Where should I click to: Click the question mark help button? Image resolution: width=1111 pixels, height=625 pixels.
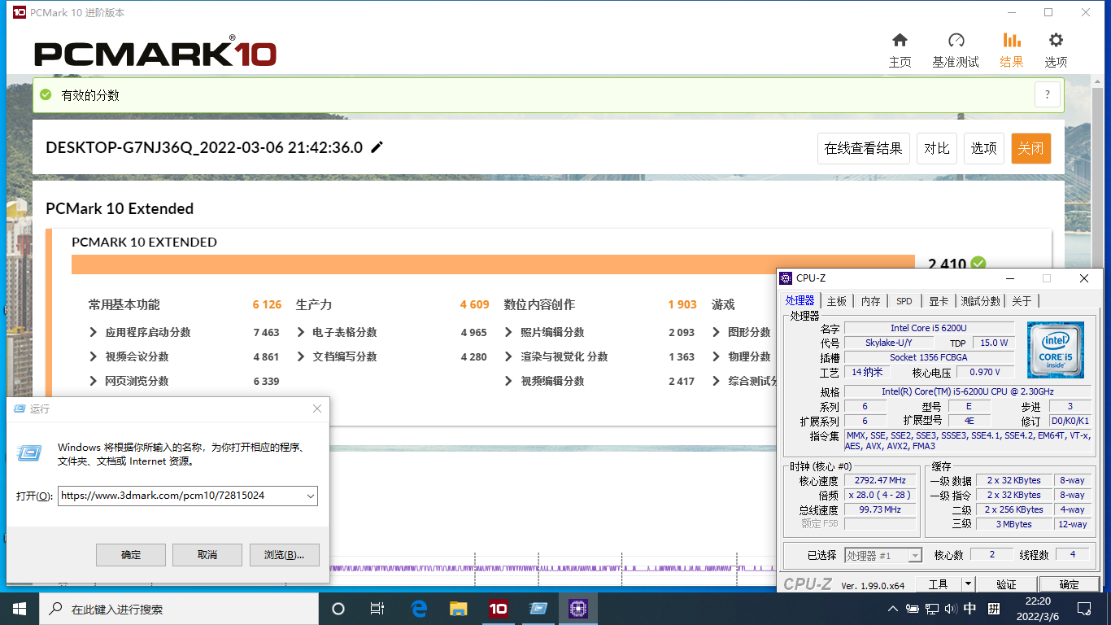pos(1048,94)
